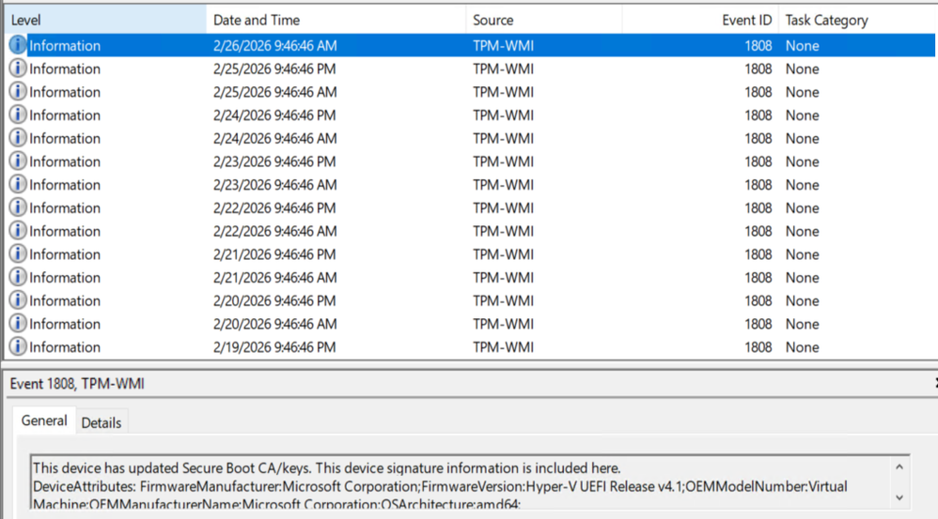The height and width of the screenshot is (519, 938).
Task: Click the info icon for 2/22/2026 9:46:46 AM event
Action: [x=18, y=231]
